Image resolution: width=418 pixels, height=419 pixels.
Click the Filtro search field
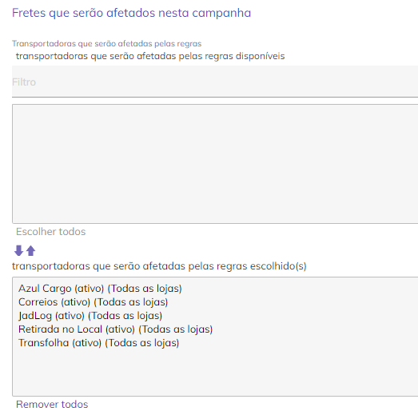[x=215, y=82]
